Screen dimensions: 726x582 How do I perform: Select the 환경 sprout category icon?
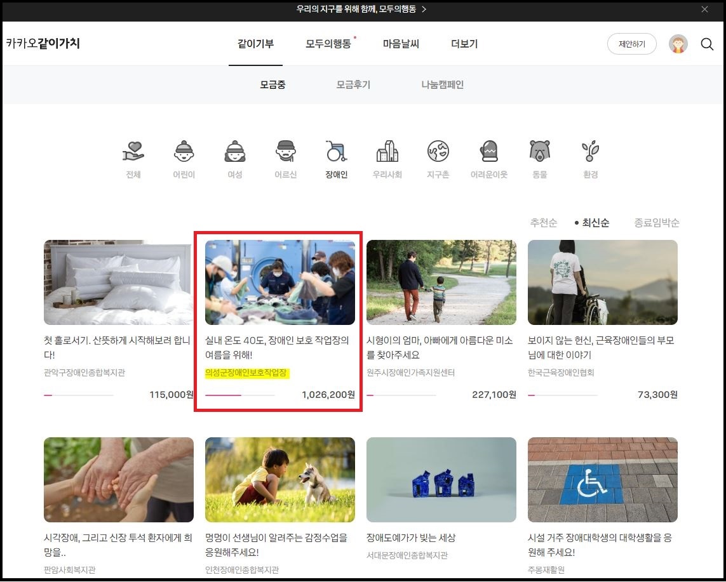pyautogui.click(x=590, y=151)
